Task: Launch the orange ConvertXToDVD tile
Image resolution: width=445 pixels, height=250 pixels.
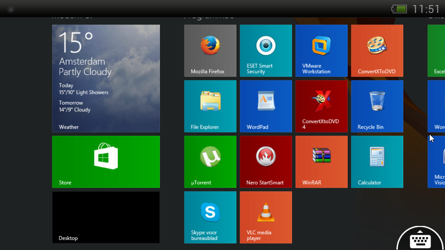Action: coord(377,50)
